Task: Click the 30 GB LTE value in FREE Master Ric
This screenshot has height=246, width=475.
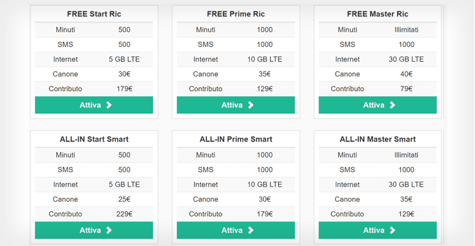Action: 406,59
